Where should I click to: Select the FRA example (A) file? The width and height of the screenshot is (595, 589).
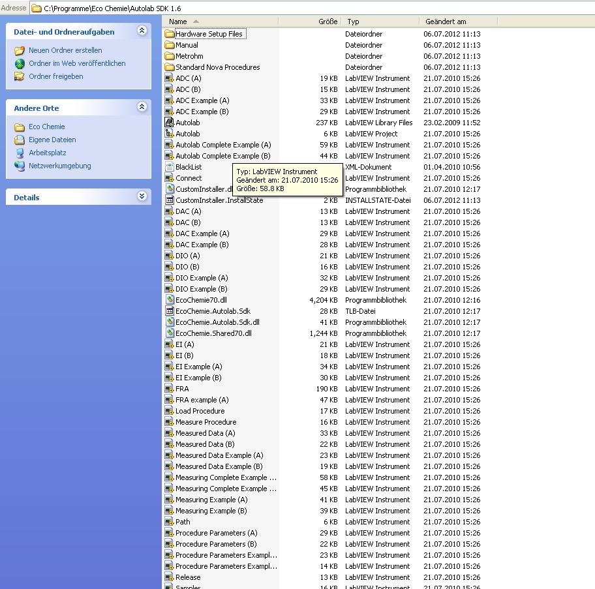202,400
